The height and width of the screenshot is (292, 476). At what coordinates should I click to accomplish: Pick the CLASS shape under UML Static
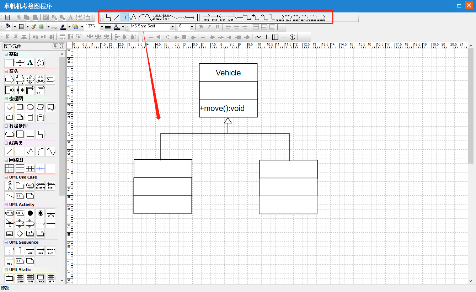[20, 277]
